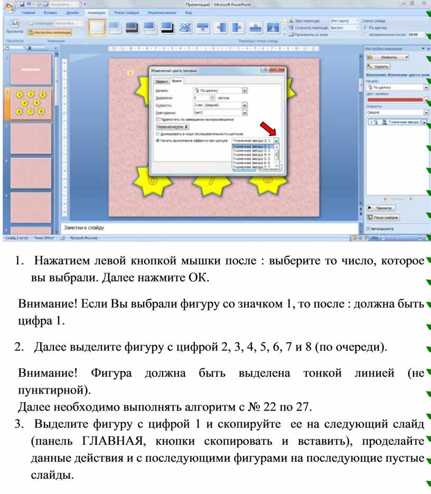The height and width of the screenshot is (494, 431).
Task: Open the Вид ribbon tab
Action: [189, 13]
